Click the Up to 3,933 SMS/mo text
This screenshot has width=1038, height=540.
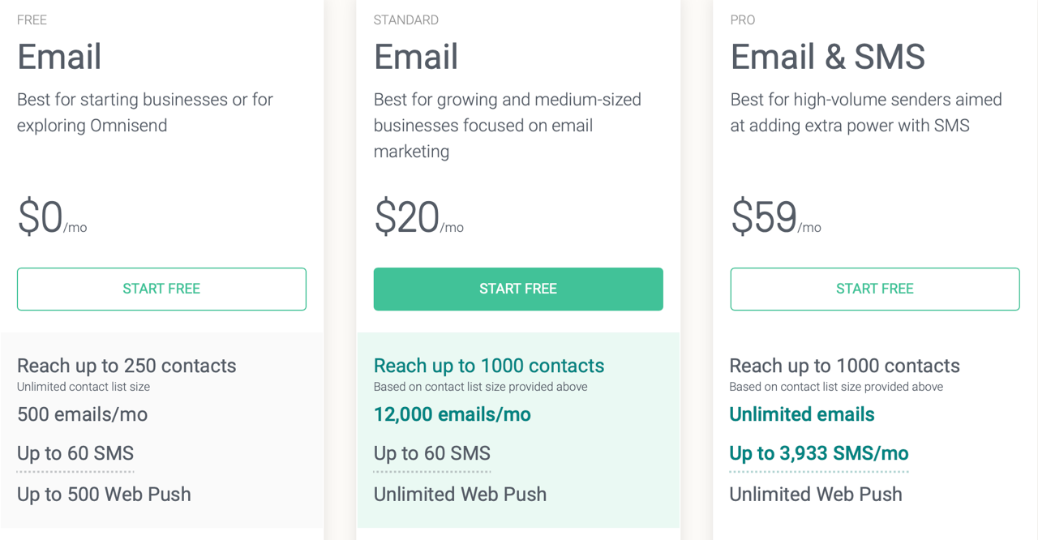(x=819, y=453)
